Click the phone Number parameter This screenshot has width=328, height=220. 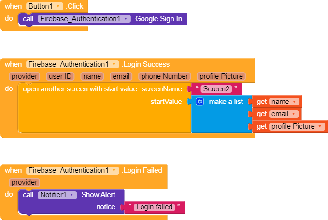click(164, 76)
